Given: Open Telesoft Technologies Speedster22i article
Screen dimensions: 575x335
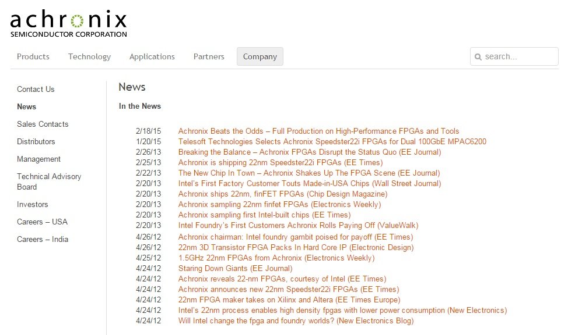Looking at the screenshot, I should pos(332,141).
